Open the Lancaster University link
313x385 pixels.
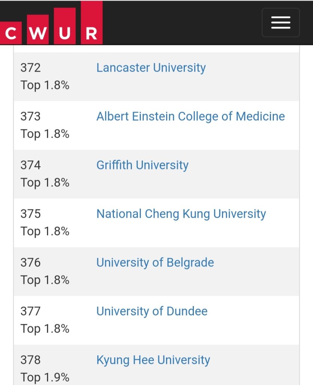(x=151, y=68)
